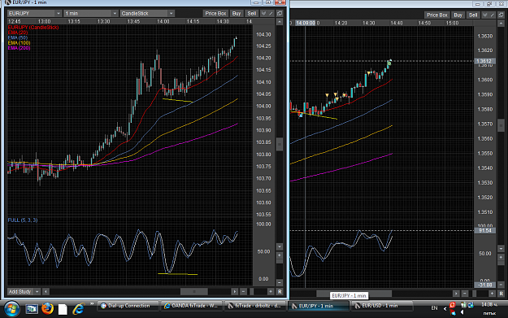Click the R reset button in right chart window
This screenshot has width=508, height=318.
coord(501,294)
